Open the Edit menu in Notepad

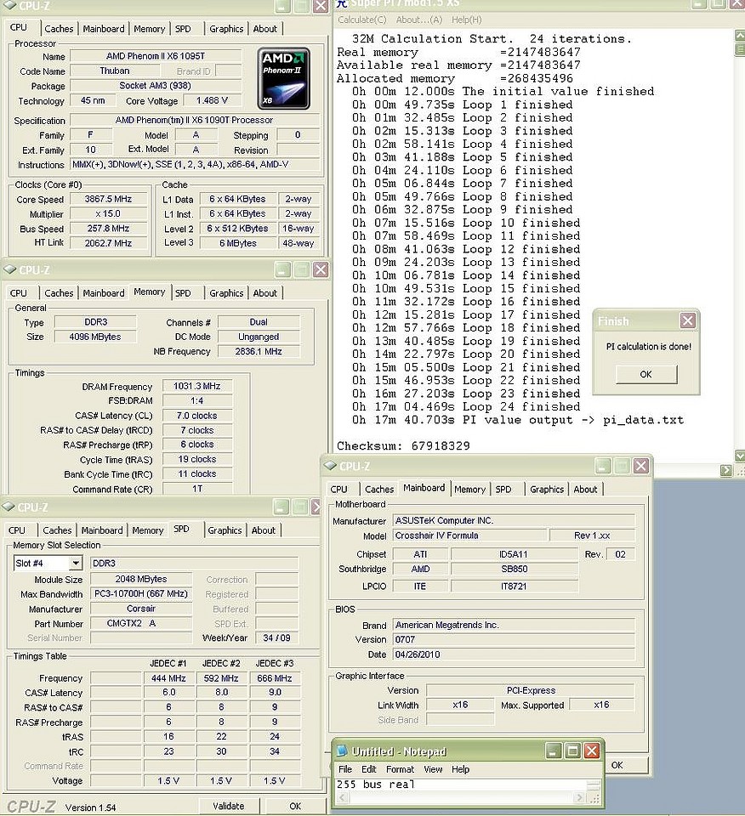point(368,769)
